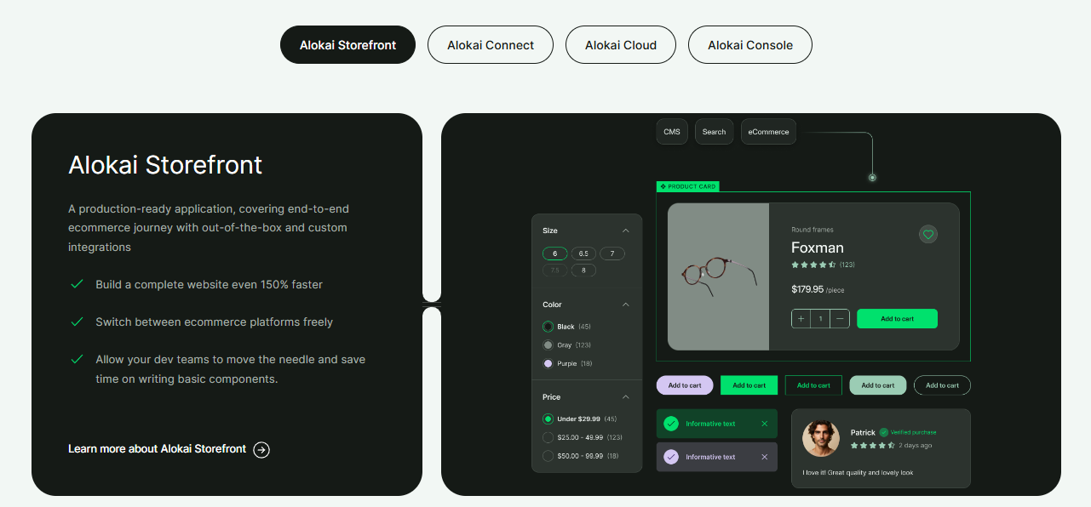Click Patrick's review star rating
The width and height of the screenshot is (1091, 507).
coord(873,445)
